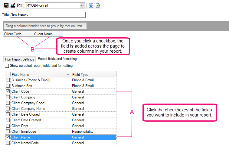Check the Client Employee checkbox
Image resolution: width=229 pixels, height=146 pixels.
8,132
